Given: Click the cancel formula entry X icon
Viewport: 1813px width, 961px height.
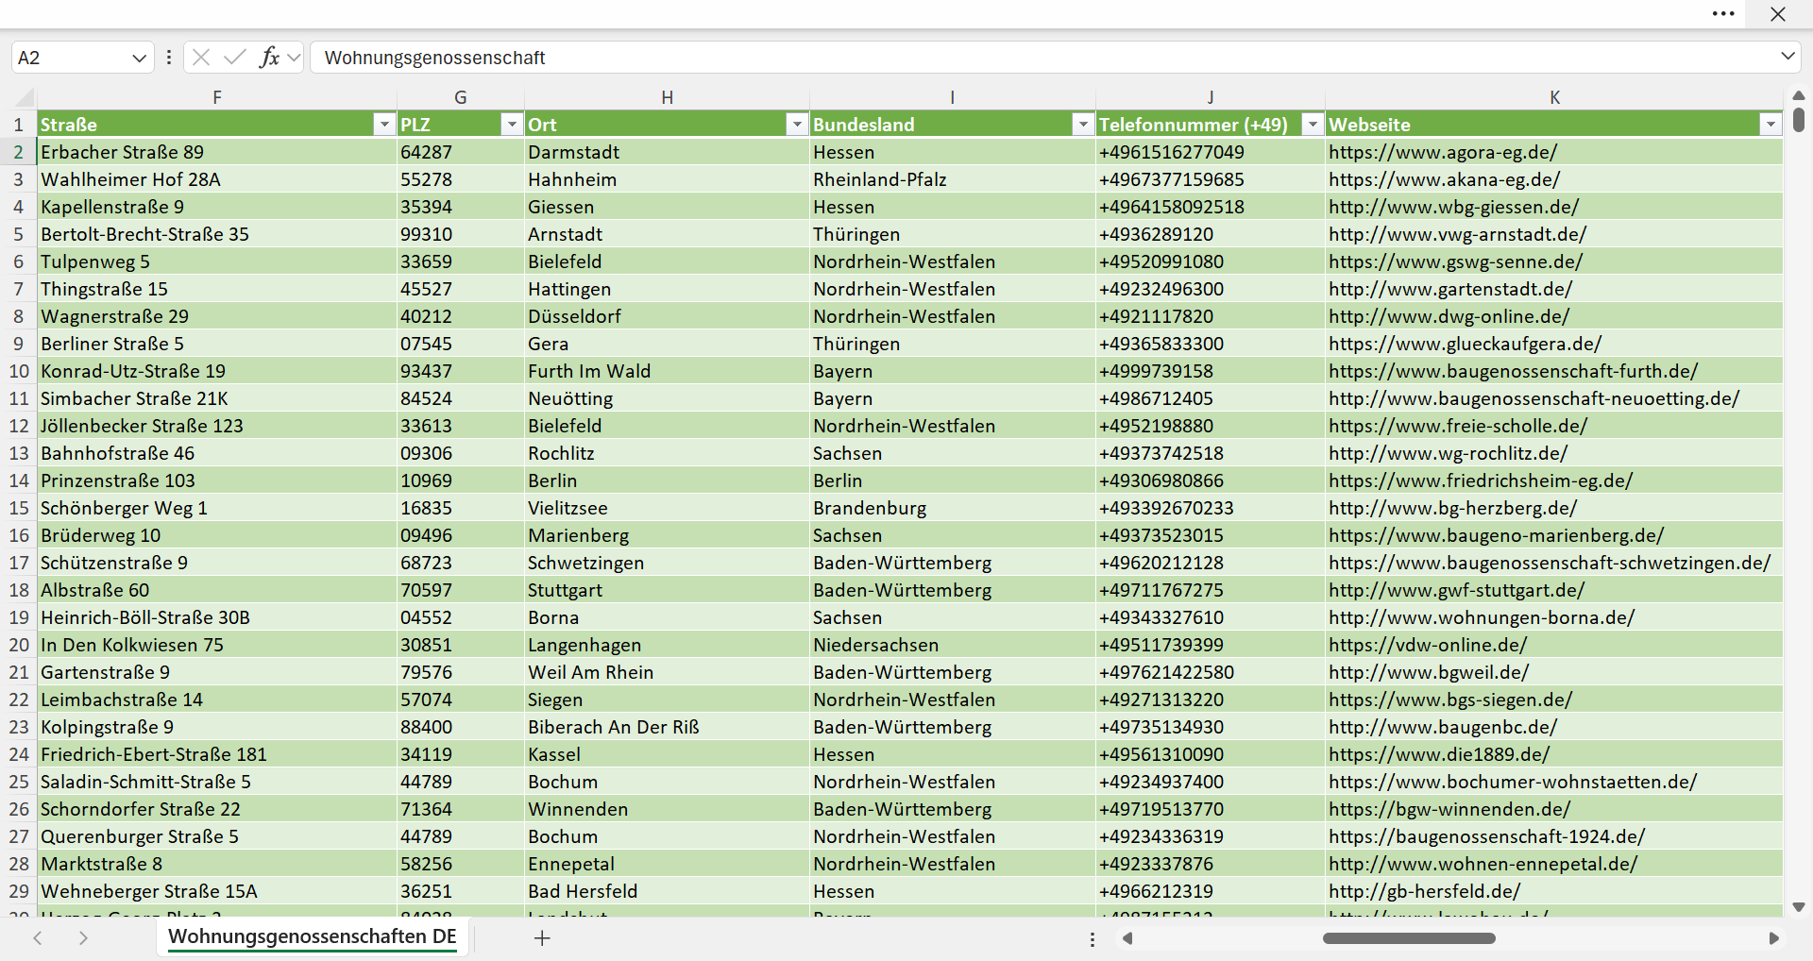Looking at the screenshot, I should click(200, 58).
